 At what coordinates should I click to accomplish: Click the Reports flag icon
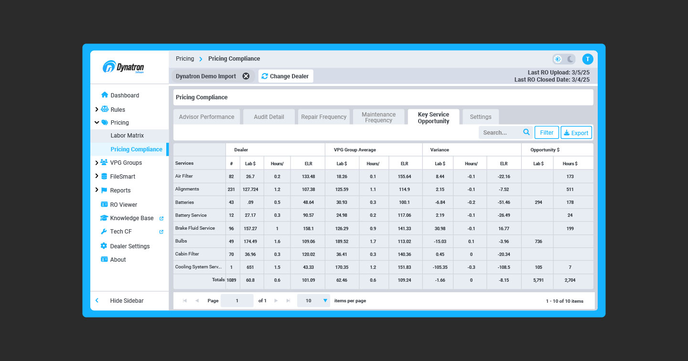pyautogui.click(x=103, y=190)
